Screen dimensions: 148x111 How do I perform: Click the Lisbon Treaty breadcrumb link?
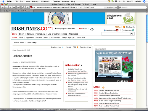[32, 43]
